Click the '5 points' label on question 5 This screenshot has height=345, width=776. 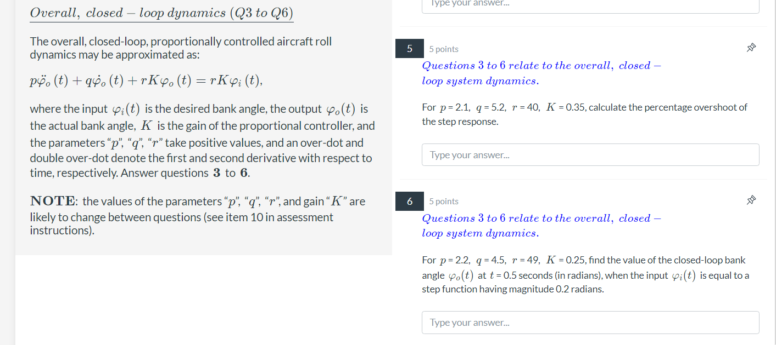coord(443,49)
